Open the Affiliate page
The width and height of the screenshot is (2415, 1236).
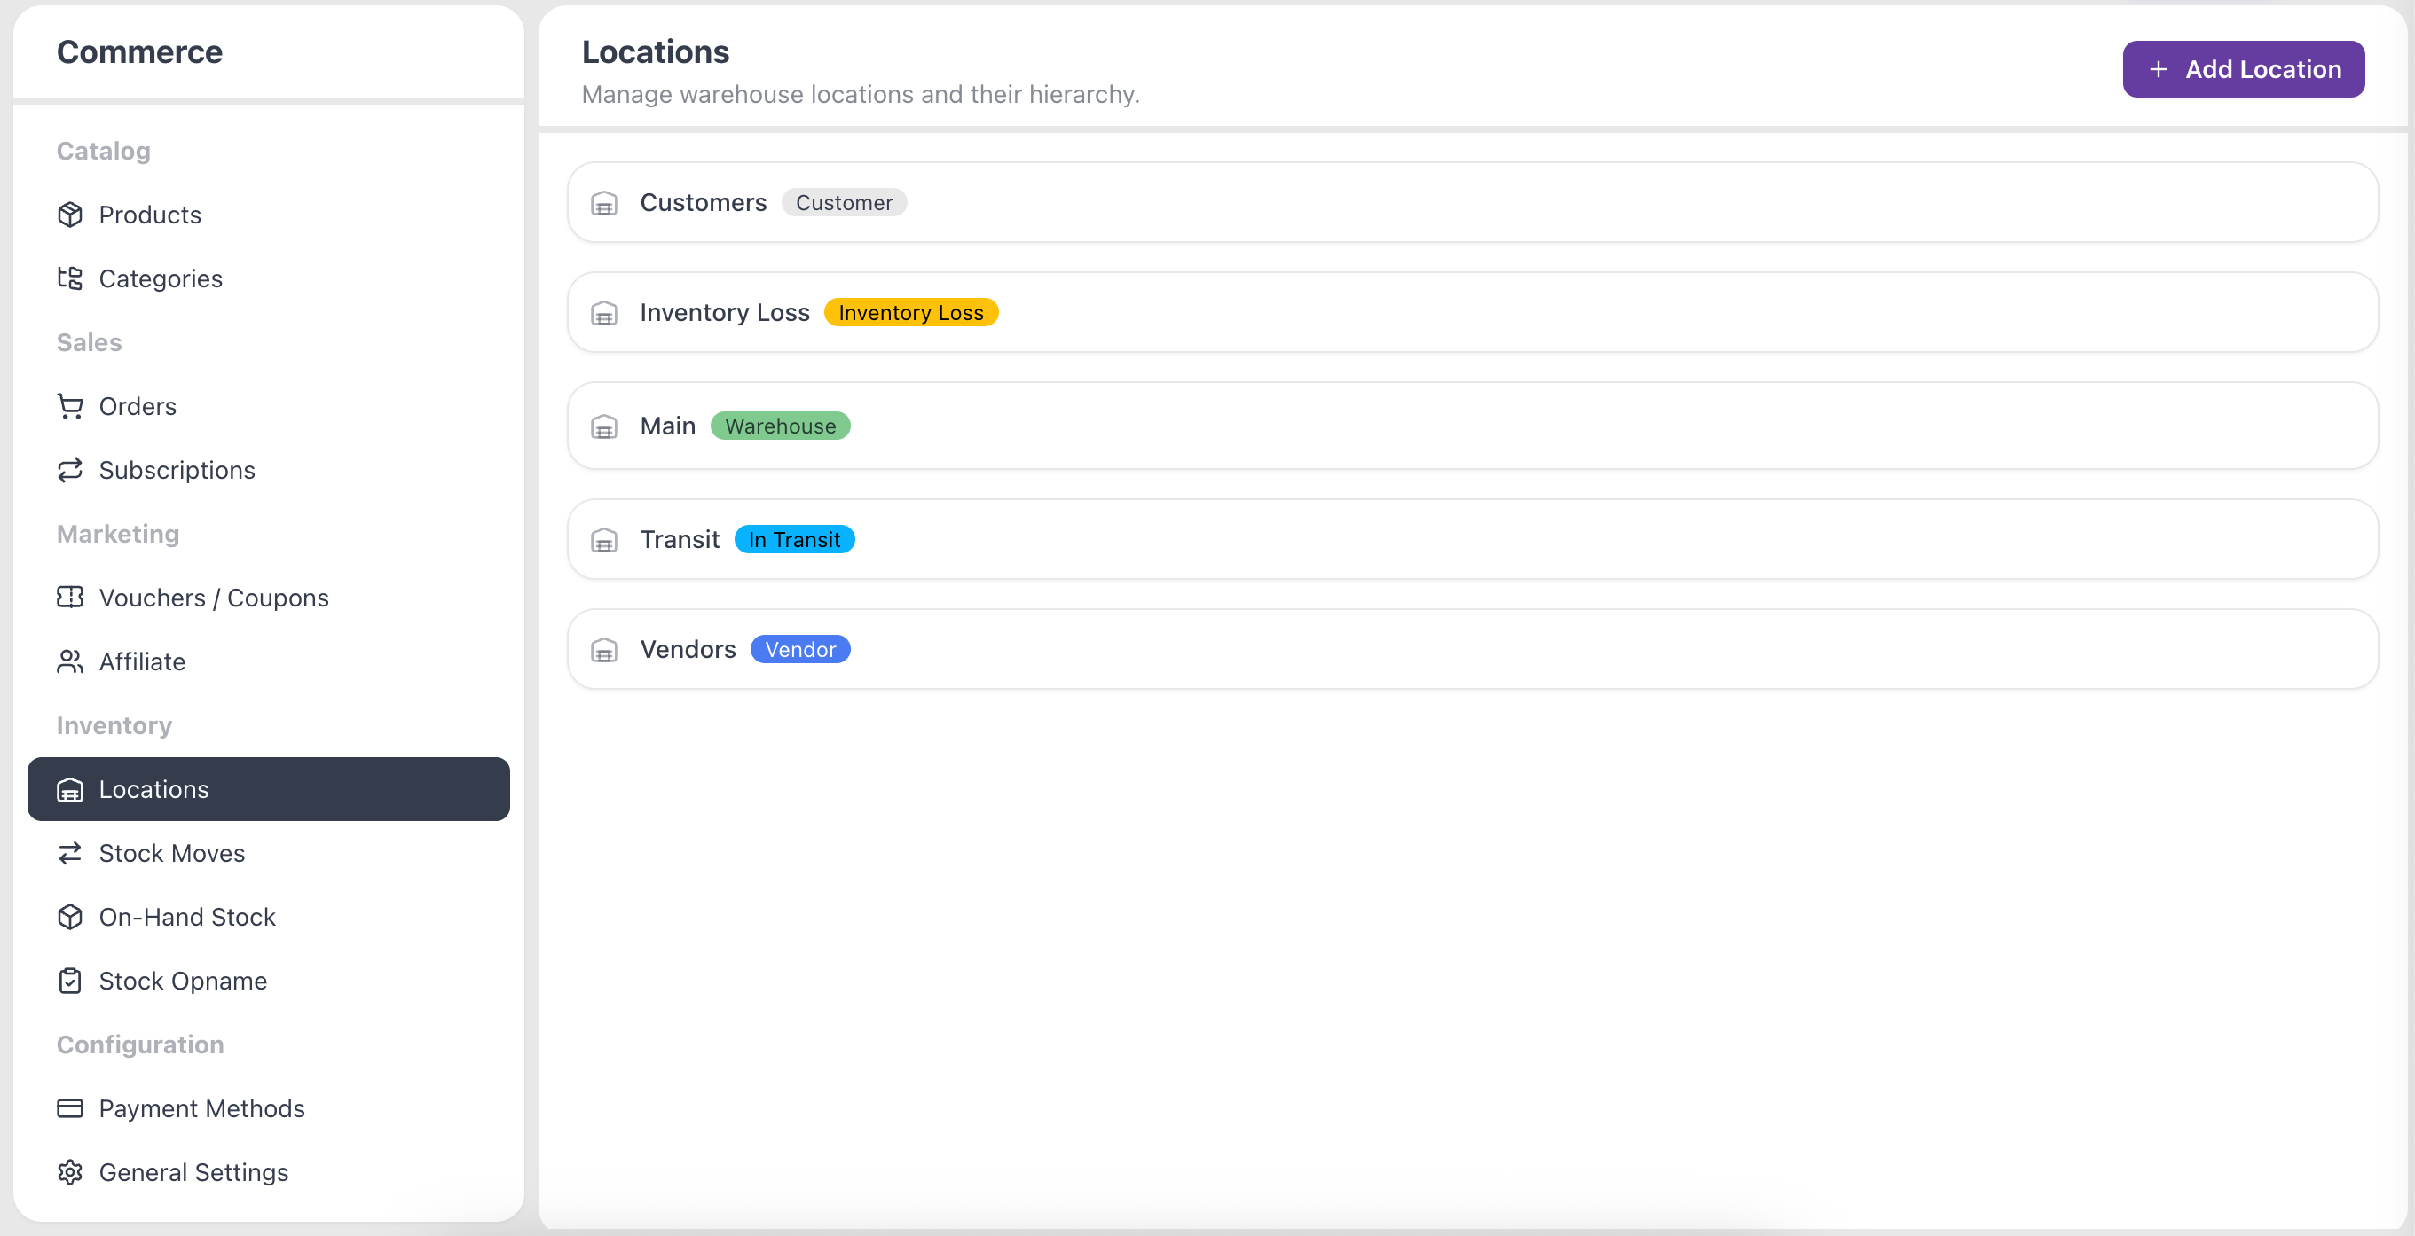[268, 661]
